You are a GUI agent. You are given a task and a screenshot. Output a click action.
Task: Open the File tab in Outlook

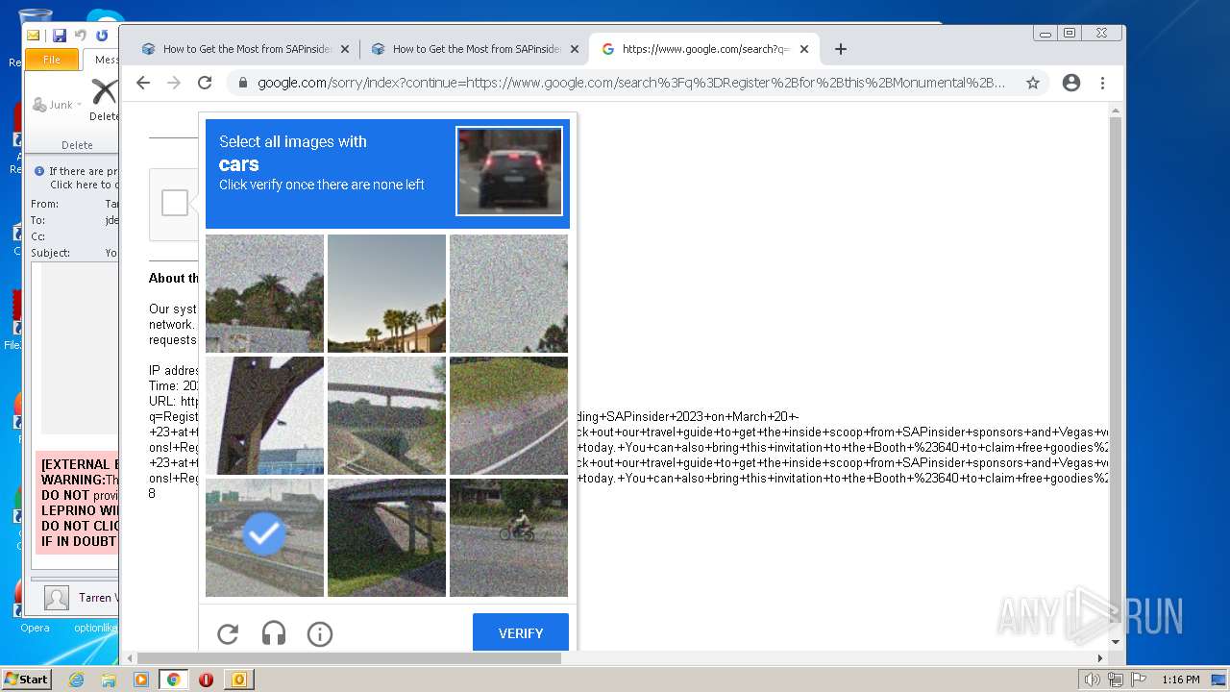52,60
